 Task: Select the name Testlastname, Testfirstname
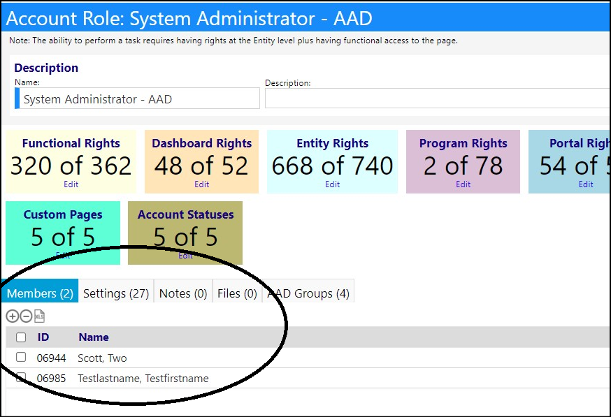pyautogui.click(x=143, y=379)
